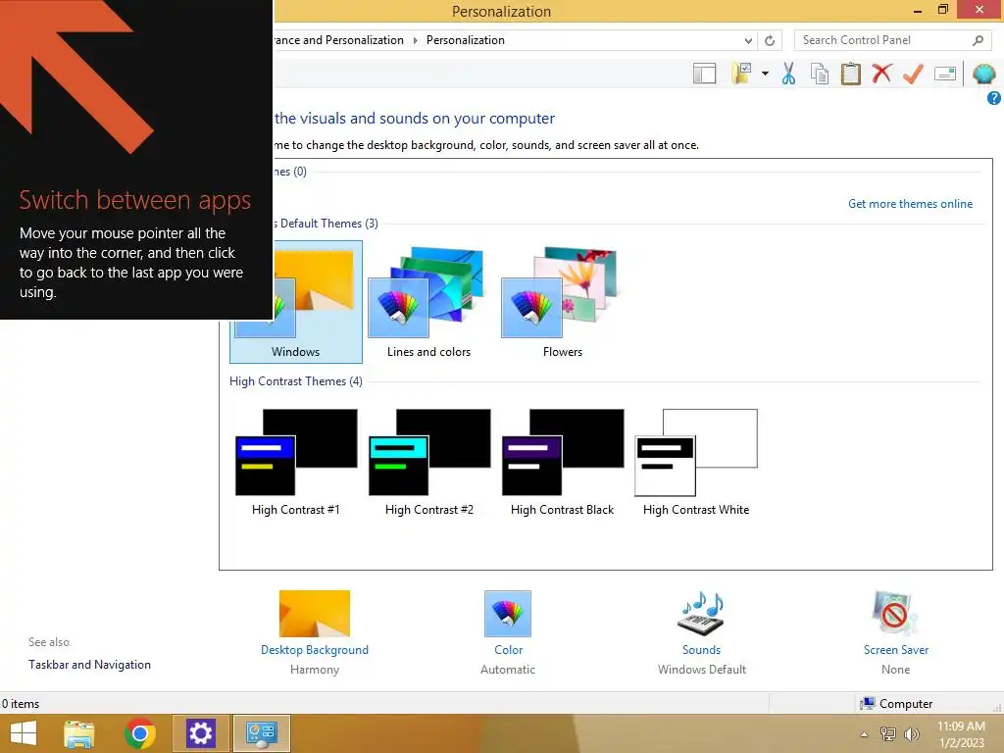
Task: Click the 'Windows Default' text under Sounds
Action: click(702, 669)
